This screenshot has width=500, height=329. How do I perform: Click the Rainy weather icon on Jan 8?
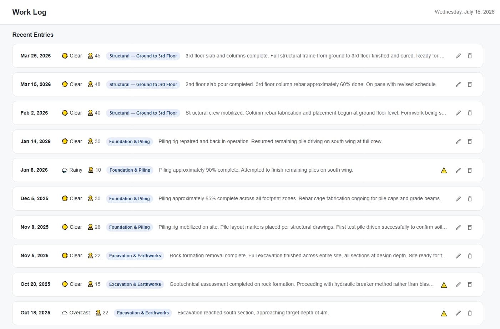[65, 170]
